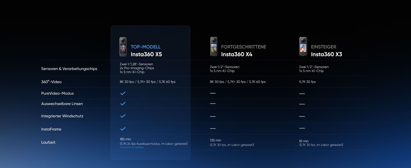Click the X3 dash in InstaFrame row
The width and height of the screenshot is (411, 168).
[302, 128]
